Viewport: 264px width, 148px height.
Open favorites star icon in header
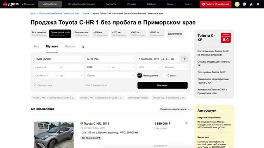click(251, 5)
